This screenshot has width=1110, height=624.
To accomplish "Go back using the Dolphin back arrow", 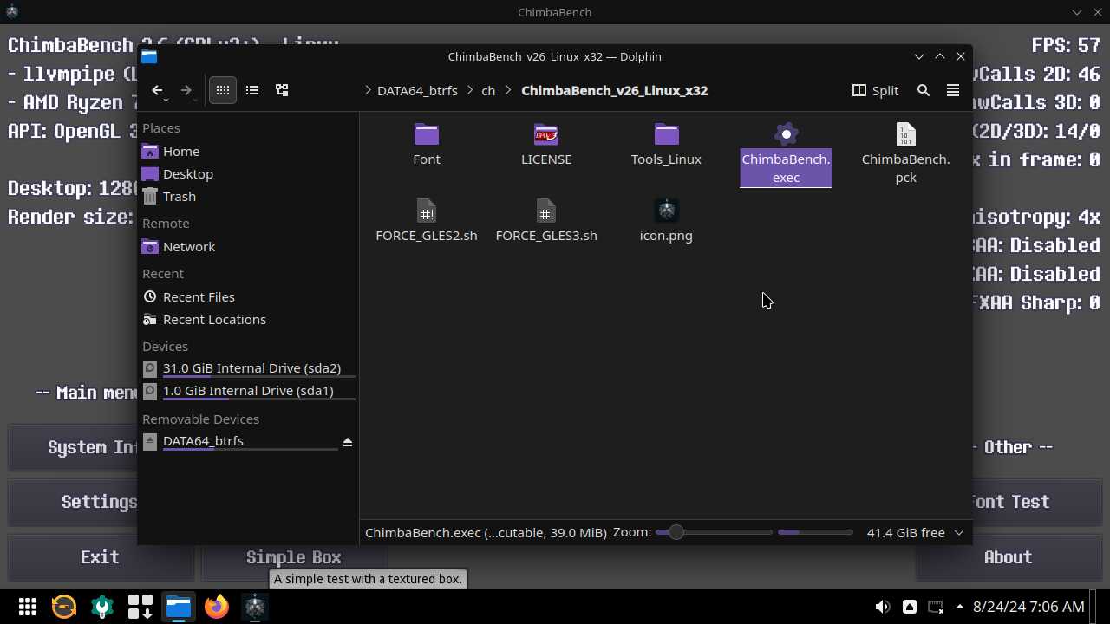I will coord(157,90).
